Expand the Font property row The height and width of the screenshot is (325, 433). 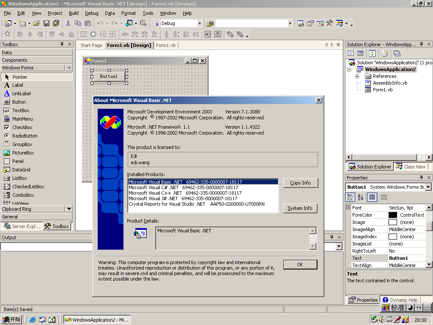[348, 207]
